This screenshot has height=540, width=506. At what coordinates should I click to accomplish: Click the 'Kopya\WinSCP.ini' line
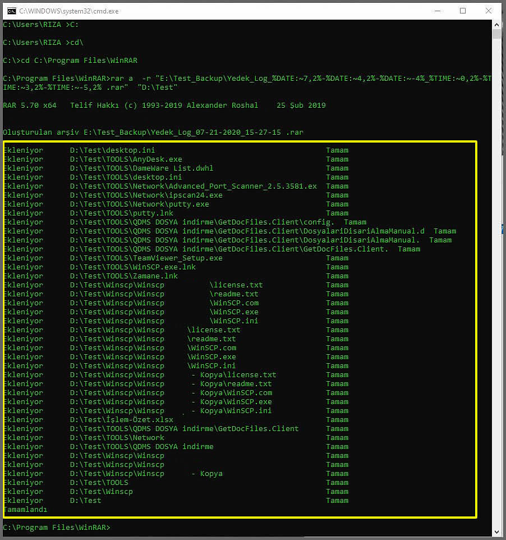[176, 411]
